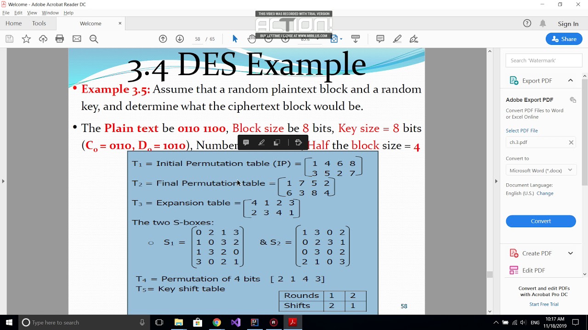Image resolution: width=588 pixels, height=330 pixels.
Task: Click the Save file icon
Action: point(9,39)
